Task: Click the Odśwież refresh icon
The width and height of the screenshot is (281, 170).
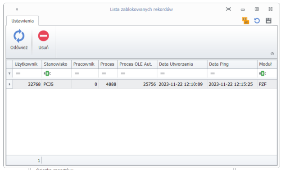Action: coord(19,36)
